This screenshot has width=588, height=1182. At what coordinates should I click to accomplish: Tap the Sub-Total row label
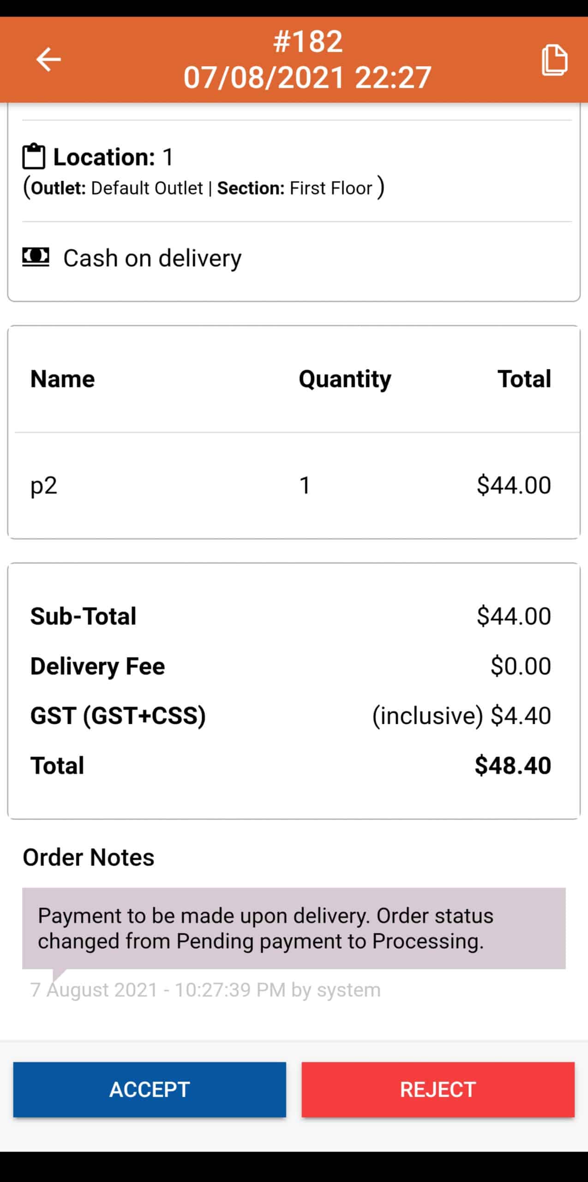pos(83,616)
